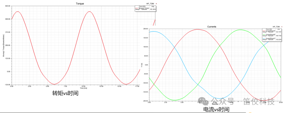Select the Moving1.Torque legend entry
The width and height of the screenshot is (284, 113).
point(143,9)
